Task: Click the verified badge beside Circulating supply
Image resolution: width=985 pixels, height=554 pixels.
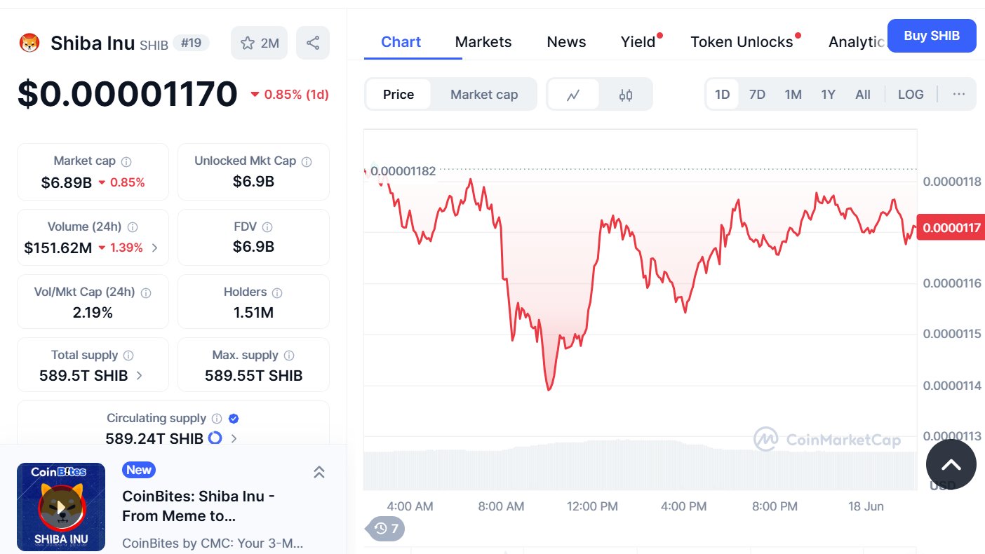Action: click(x=234, y=419)
